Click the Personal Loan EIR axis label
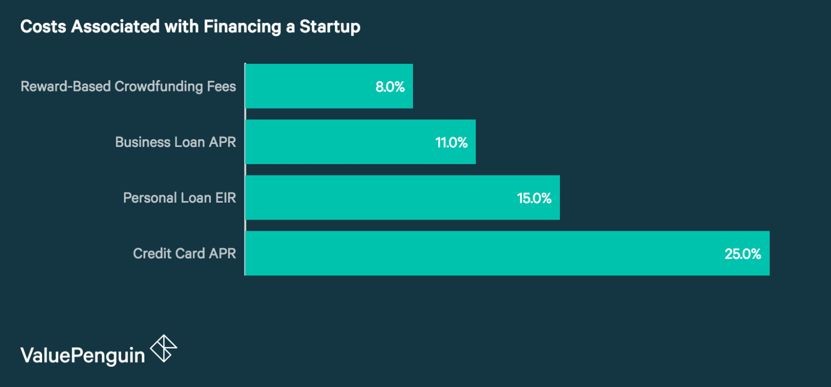 coord(180,198)
